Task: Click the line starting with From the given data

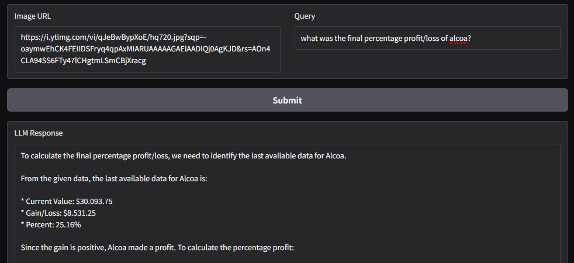Action: coord(114,179)
